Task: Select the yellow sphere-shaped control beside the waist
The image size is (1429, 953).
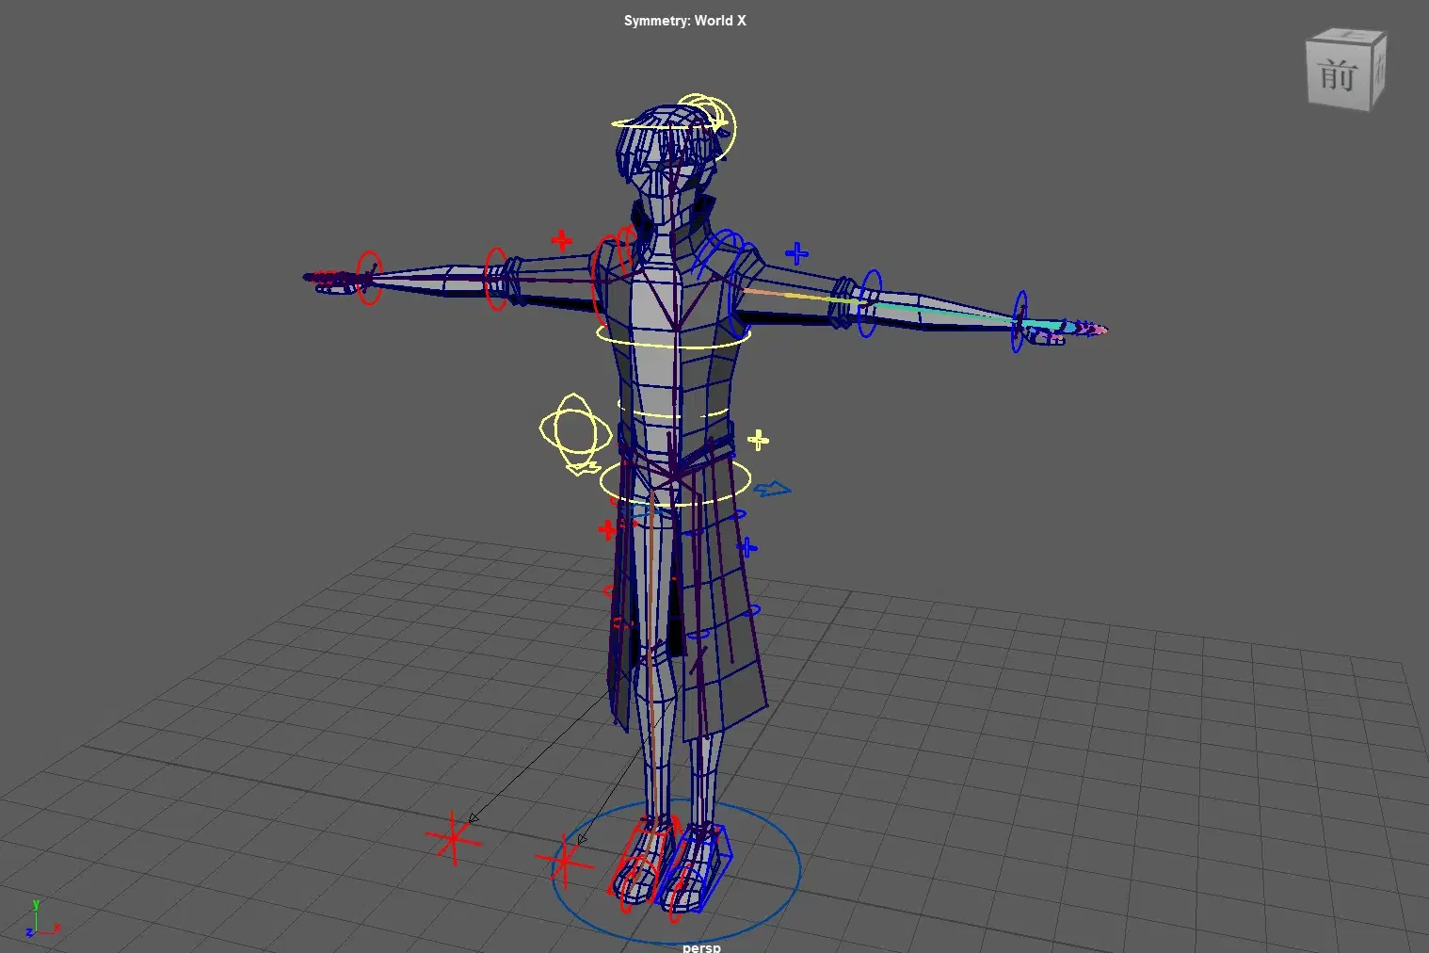Action: pyautogui.click(x=570, y=430)
